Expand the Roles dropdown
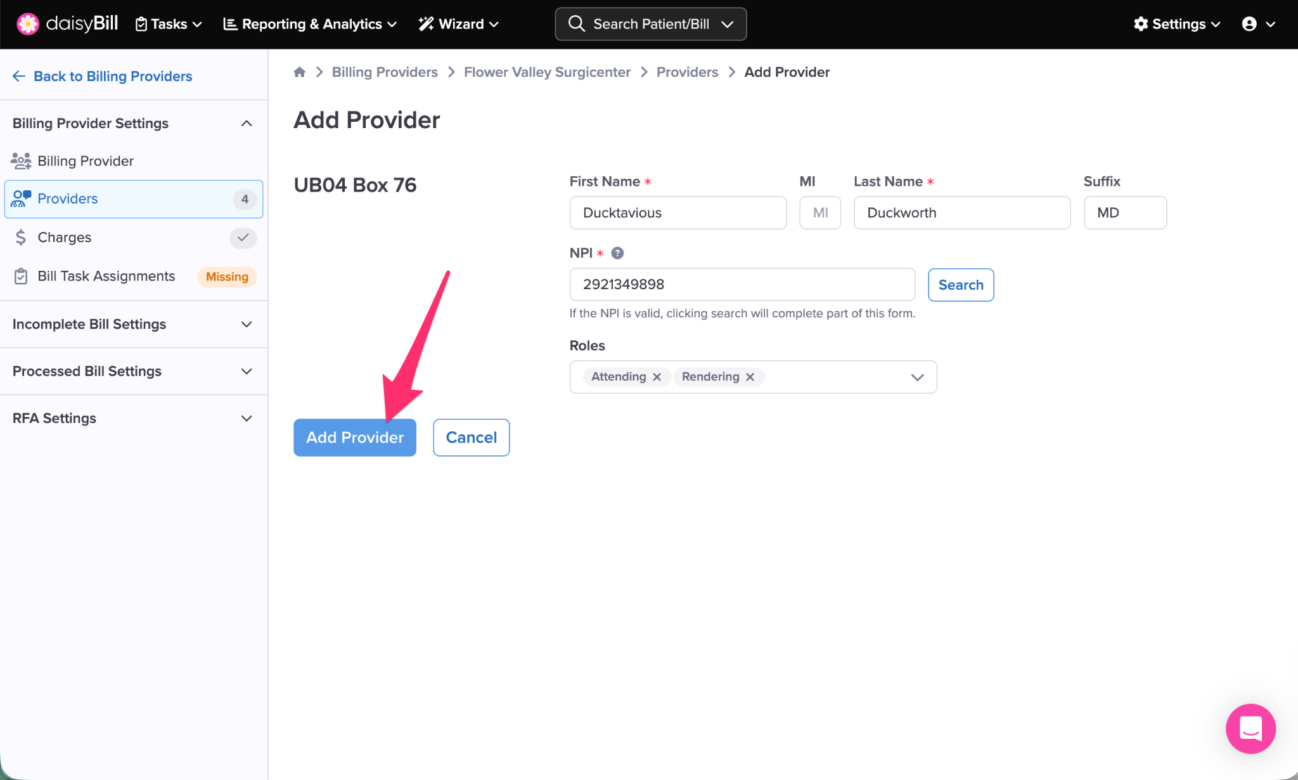Viewport: 1298px width, 780px height. (x=917, y=377)
